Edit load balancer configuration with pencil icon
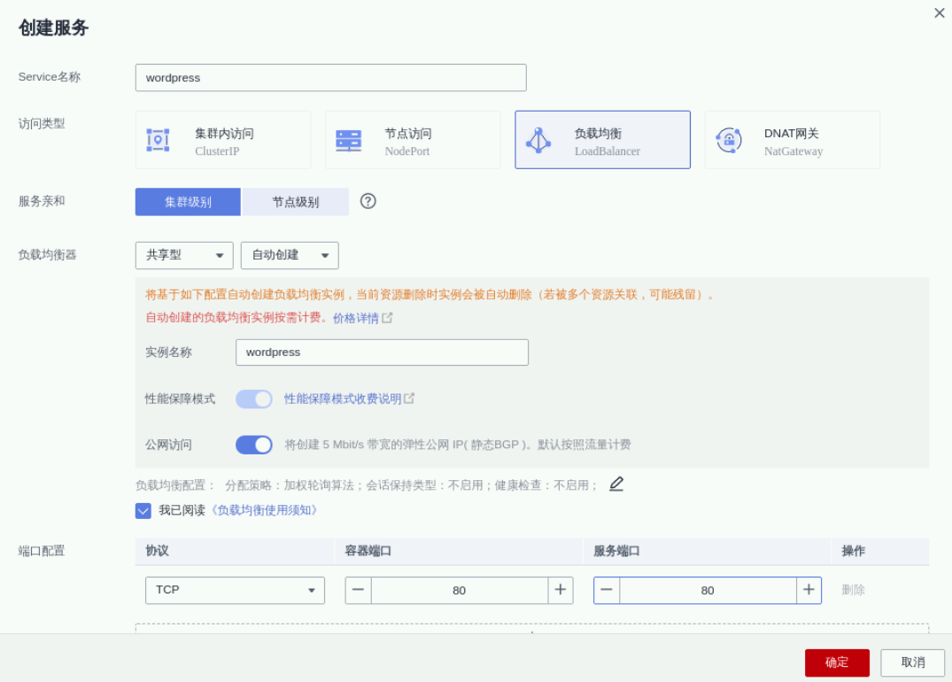This screenshot has width=952, height=682. pyautogui.click(x=616, y=484)
